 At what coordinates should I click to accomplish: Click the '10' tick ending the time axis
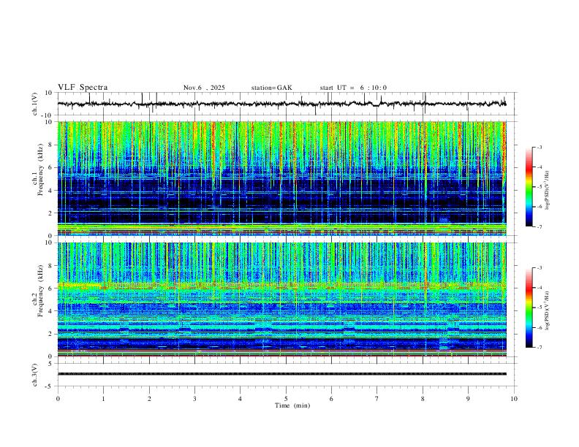514,399
